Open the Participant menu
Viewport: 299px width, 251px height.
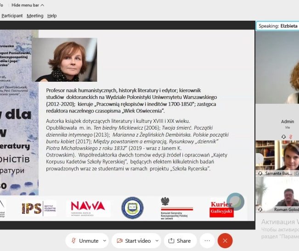coord(12,16)
